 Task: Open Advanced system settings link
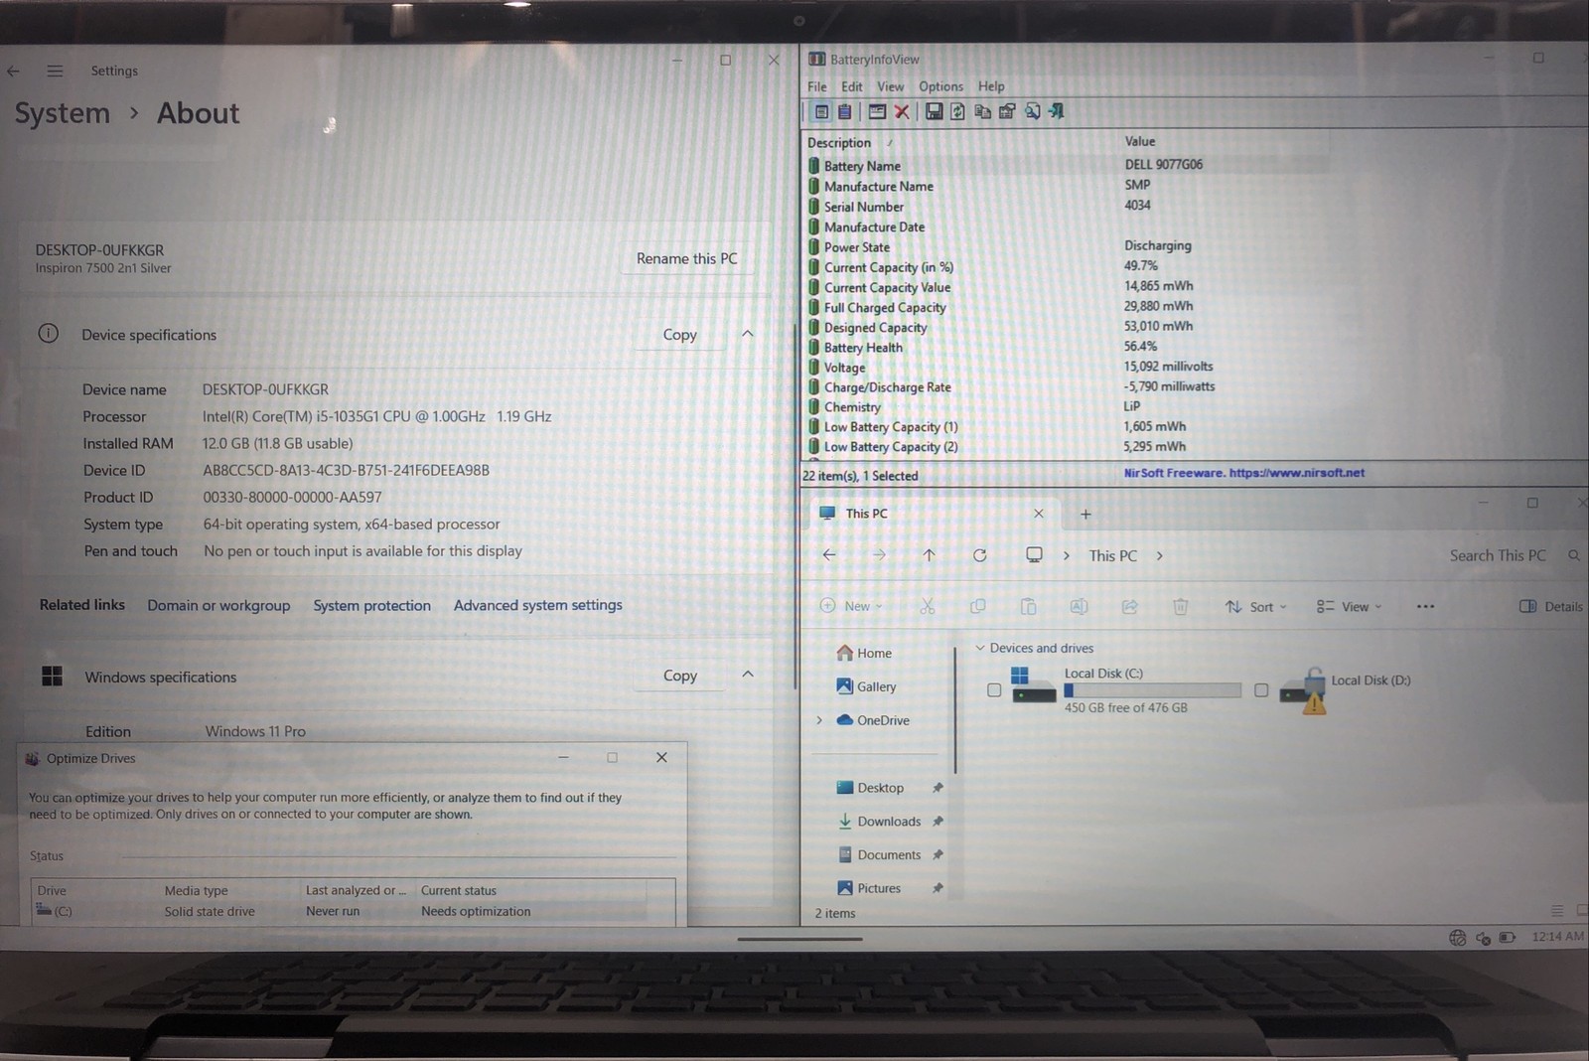(x=538, y=605)
